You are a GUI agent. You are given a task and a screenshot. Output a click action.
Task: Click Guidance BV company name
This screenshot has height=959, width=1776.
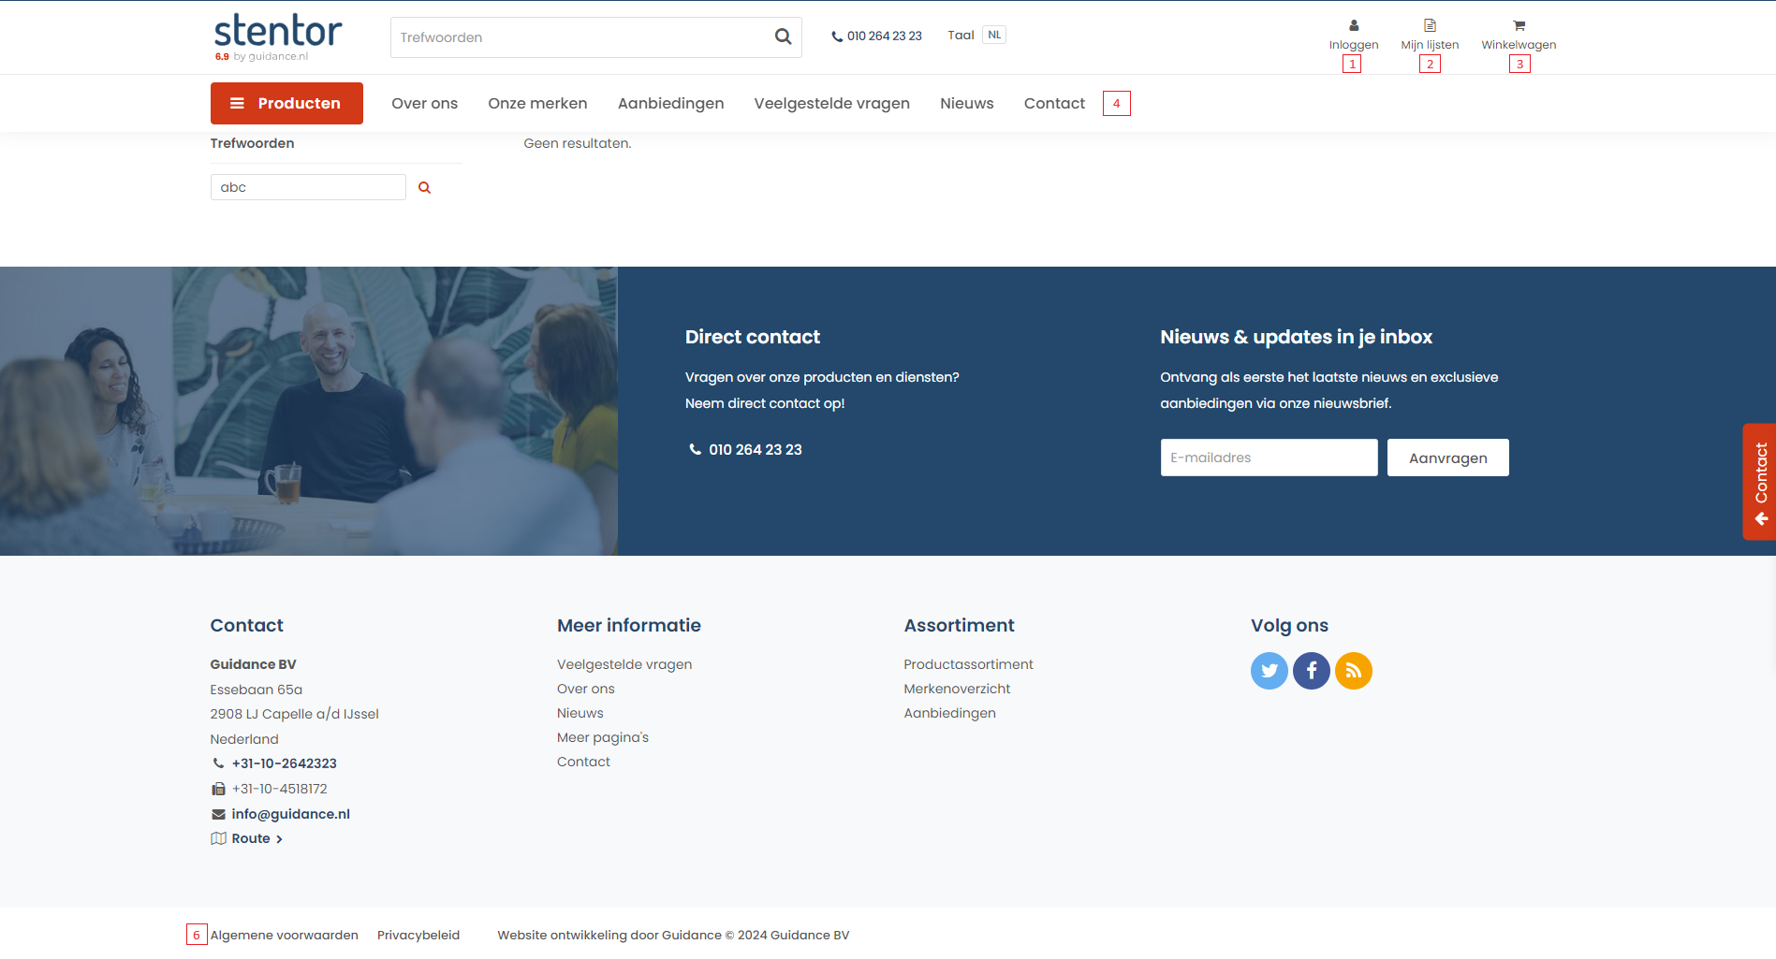point(253,664)
